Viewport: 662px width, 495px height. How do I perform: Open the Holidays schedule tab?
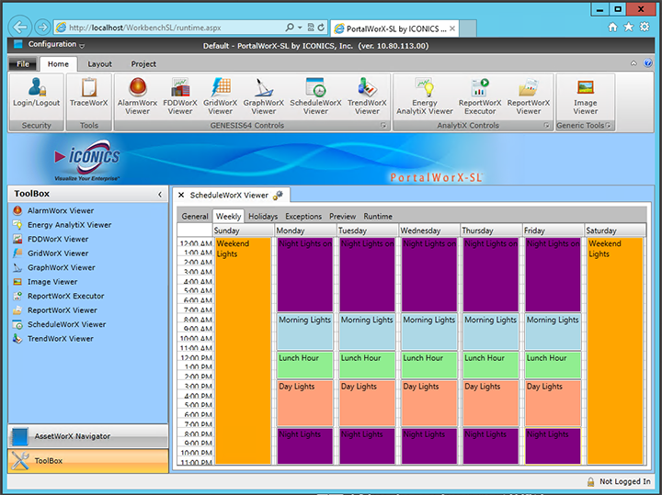263,217
